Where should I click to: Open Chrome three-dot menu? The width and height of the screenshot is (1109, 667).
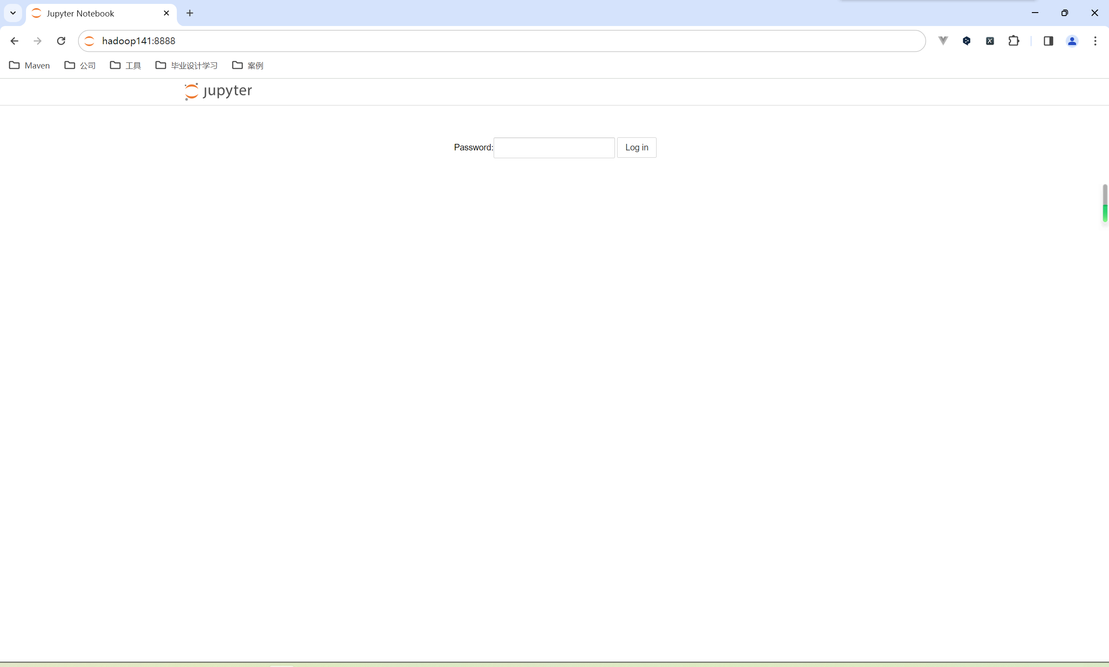click(x=1095, y=41)
